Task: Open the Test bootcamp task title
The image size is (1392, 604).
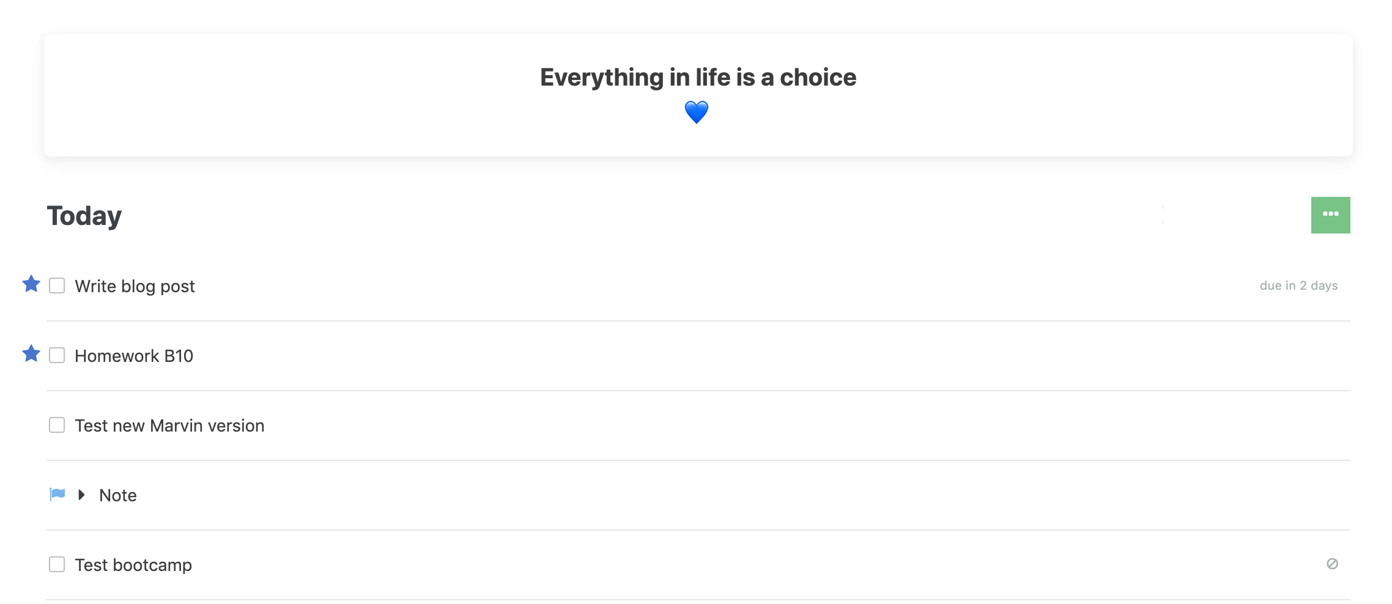Action: click(133, 565)
